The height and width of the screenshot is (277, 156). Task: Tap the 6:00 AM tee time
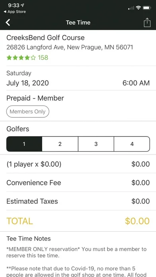point(136,83)
